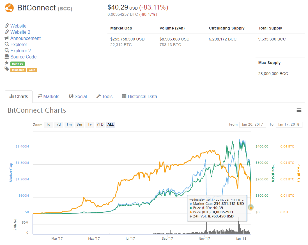This screenshot has width=308, height=245.
Task: Click the Mineable tag
Action: click(x=18, y=70)
